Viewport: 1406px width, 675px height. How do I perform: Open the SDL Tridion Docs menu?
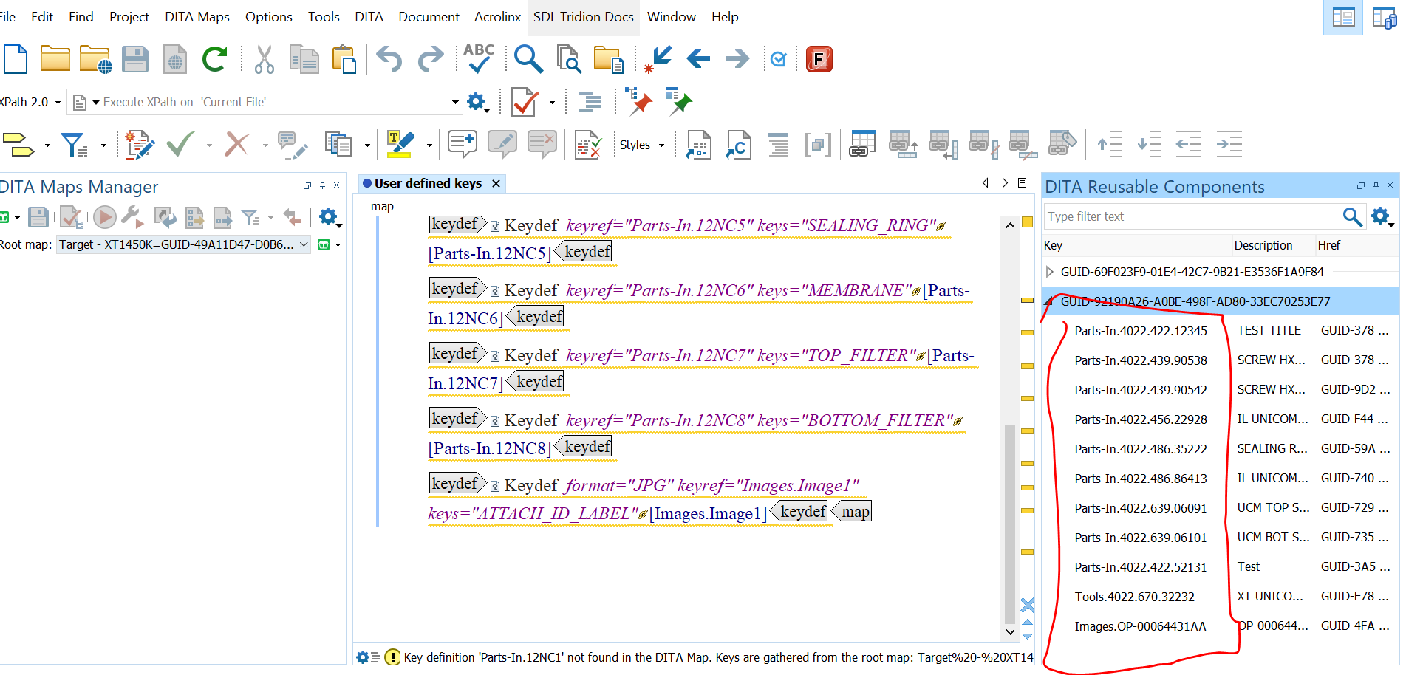583,16
